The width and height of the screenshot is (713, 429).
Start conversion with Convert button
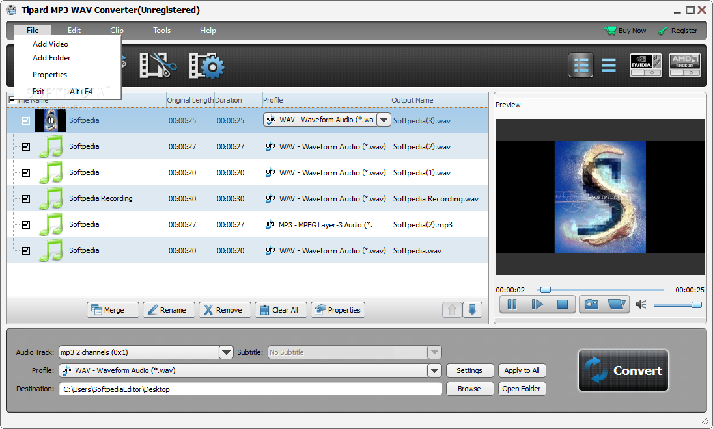pos(623,370)
